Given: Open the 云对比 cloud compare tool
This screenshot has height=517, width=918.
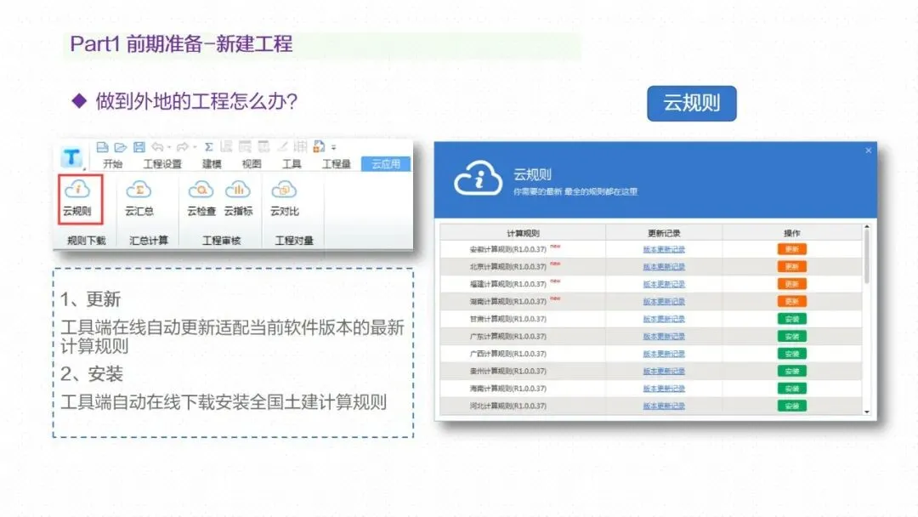Looking at the screenshot, I should pos(285,198).
